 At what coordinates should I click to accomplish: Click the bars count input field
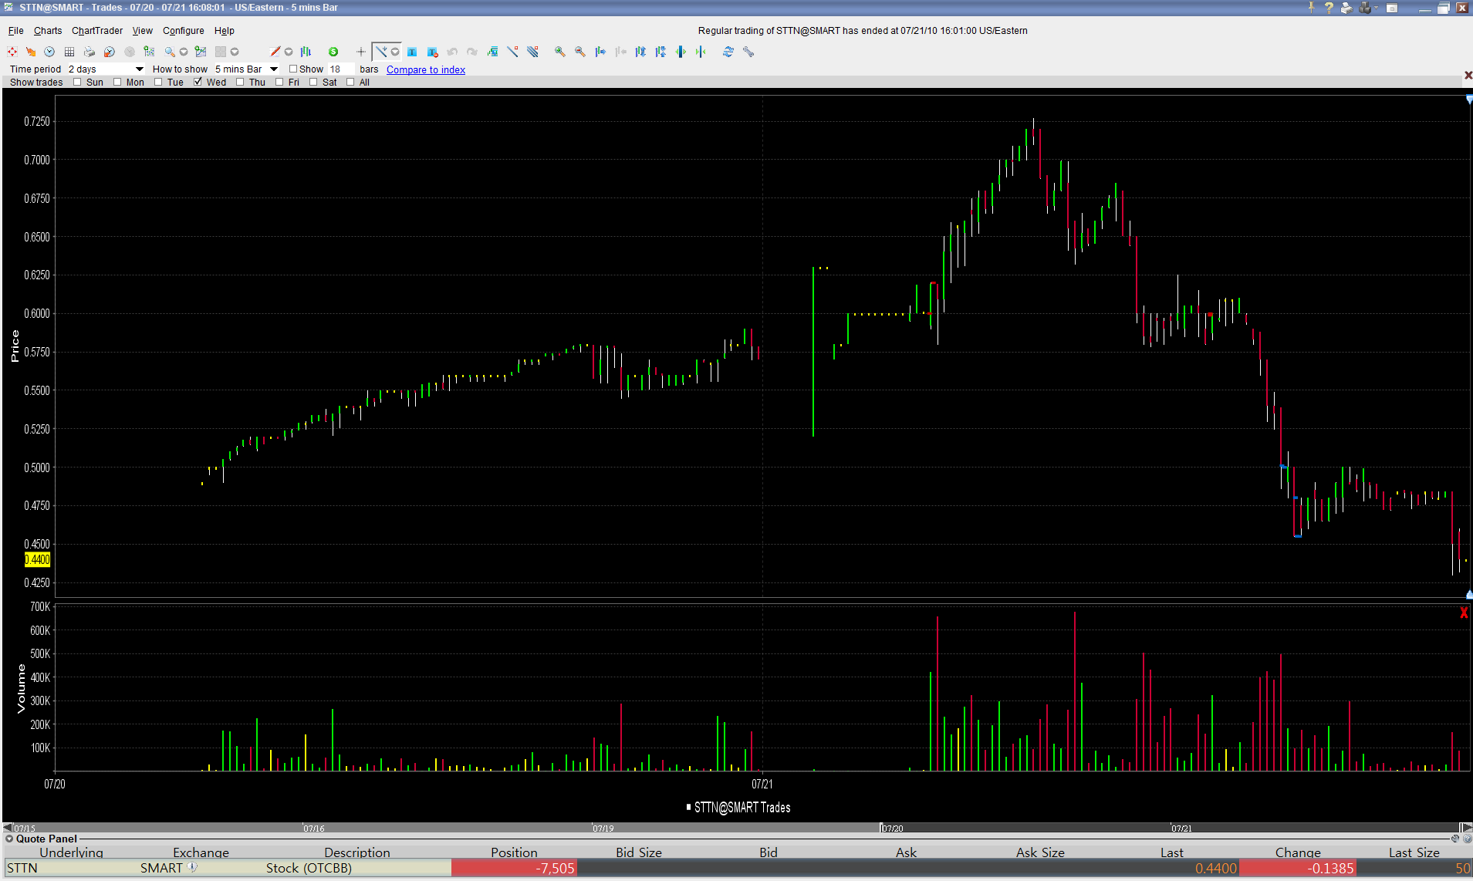tap(340, 69)
